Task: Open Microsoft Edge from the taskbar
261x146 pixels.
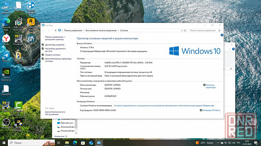Action: click(75, 143)
